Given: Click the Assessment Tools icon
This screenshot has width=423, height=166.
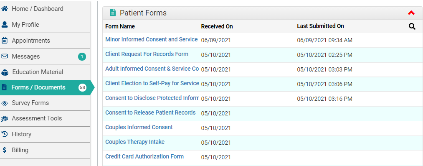Looking at the screenshot, I should coord(5,118).
